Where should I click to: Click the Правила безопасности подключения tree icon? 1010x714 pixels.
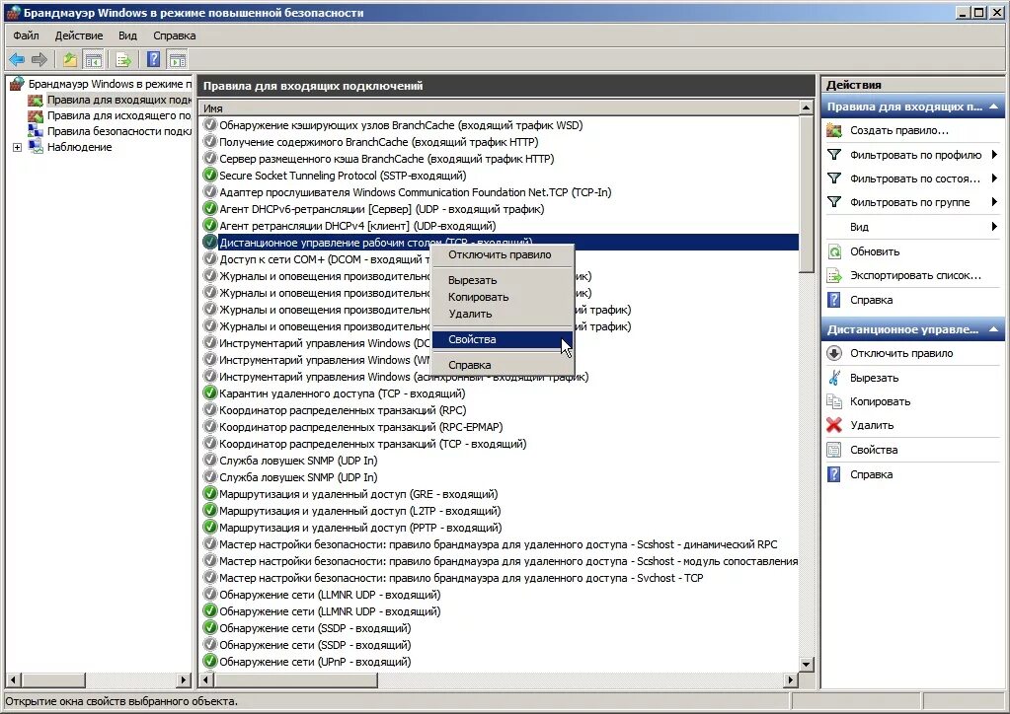click(x=36, y=130)
